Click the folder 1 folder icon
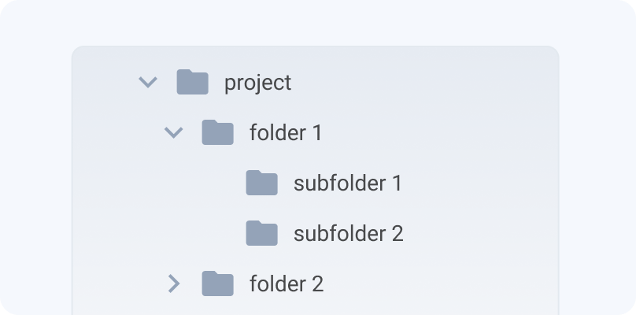The height and width of the screenshot is (315, 636). pyautogui.click(x=218, y=132)
